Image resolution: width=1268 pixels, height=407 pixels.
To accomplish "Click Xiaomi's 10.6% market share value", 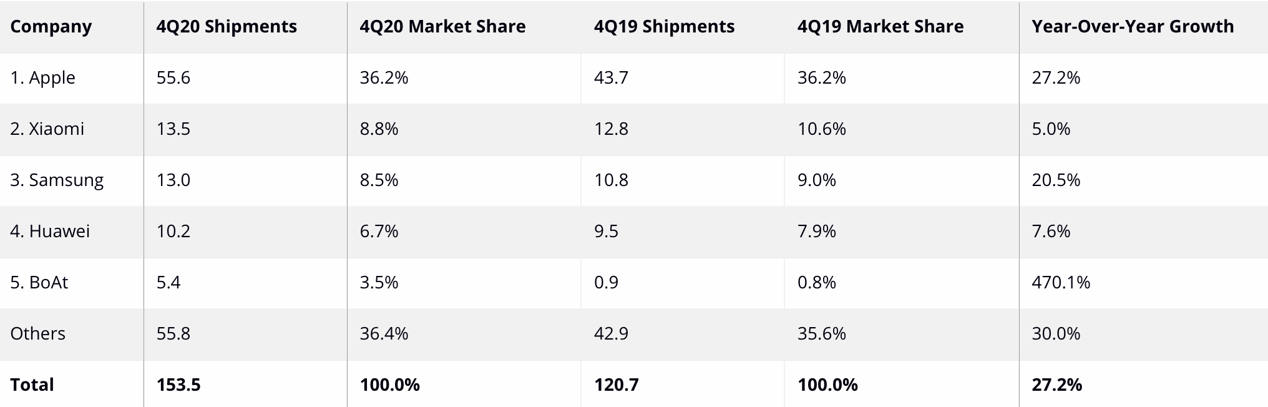I will point(821,129).
